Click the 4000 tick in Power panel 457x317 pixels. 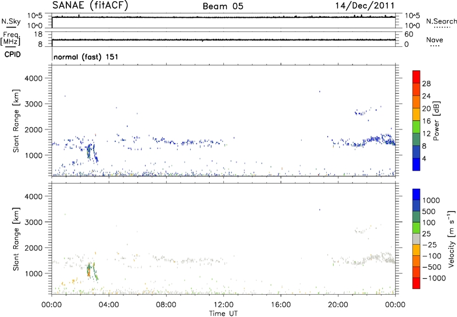click(x=33, y=78)
